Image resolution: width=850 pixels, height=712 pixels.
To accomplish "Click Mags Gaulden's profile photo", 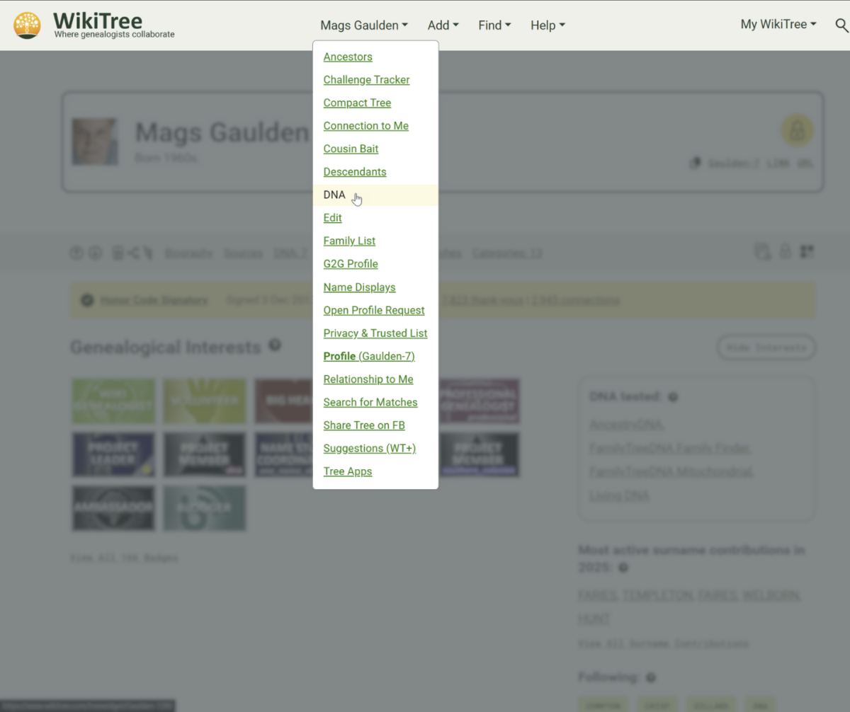I will [95, 142].
